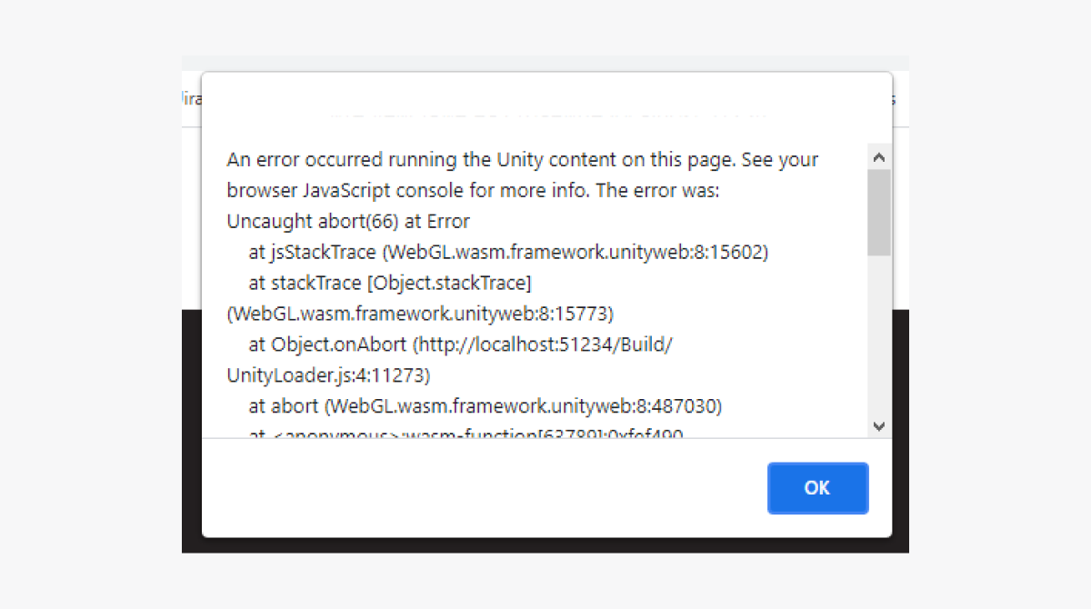The height and width of the screenshot is (609, 1091).
Task: Click the scroll up arrow in error message
Action: (x=879, y=157)
